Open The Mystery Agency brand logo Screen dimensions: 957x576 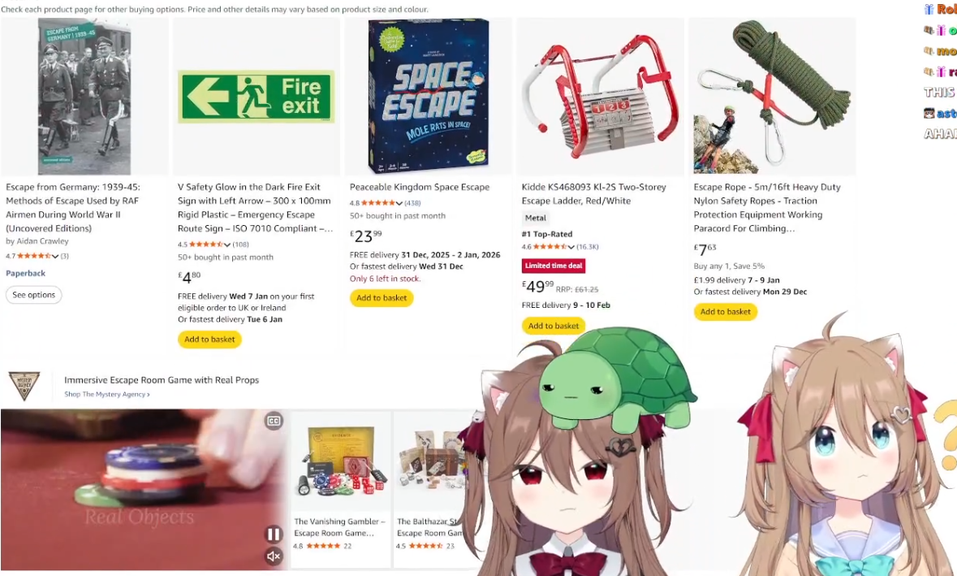pyautogui.click(x=24, y=386)
